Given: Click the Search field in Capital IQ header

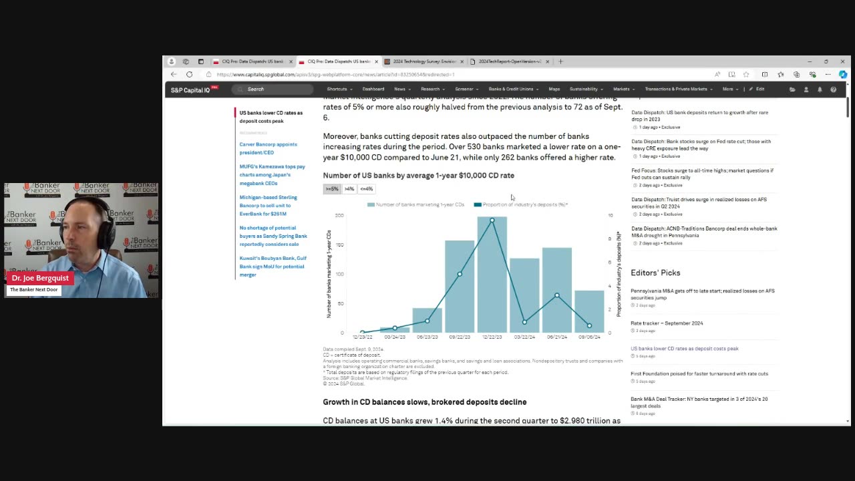Looking at the screenshot, I should (273, 89).
